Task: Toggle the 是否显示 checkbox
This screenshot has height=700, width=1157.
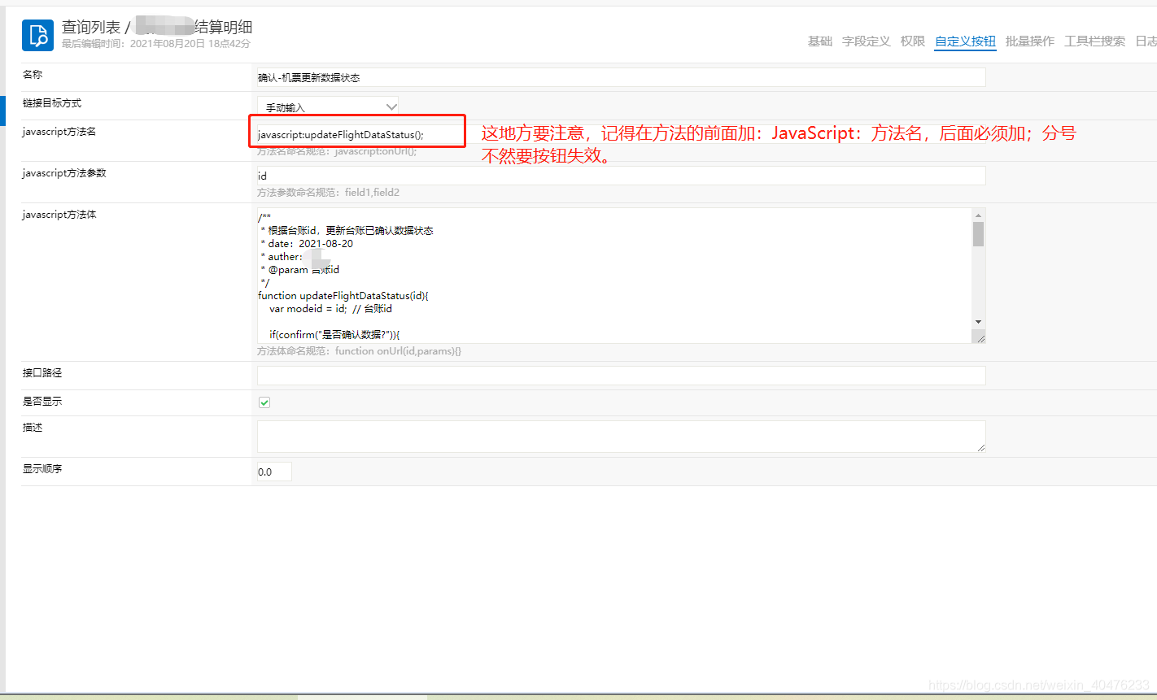Action: 264,402
